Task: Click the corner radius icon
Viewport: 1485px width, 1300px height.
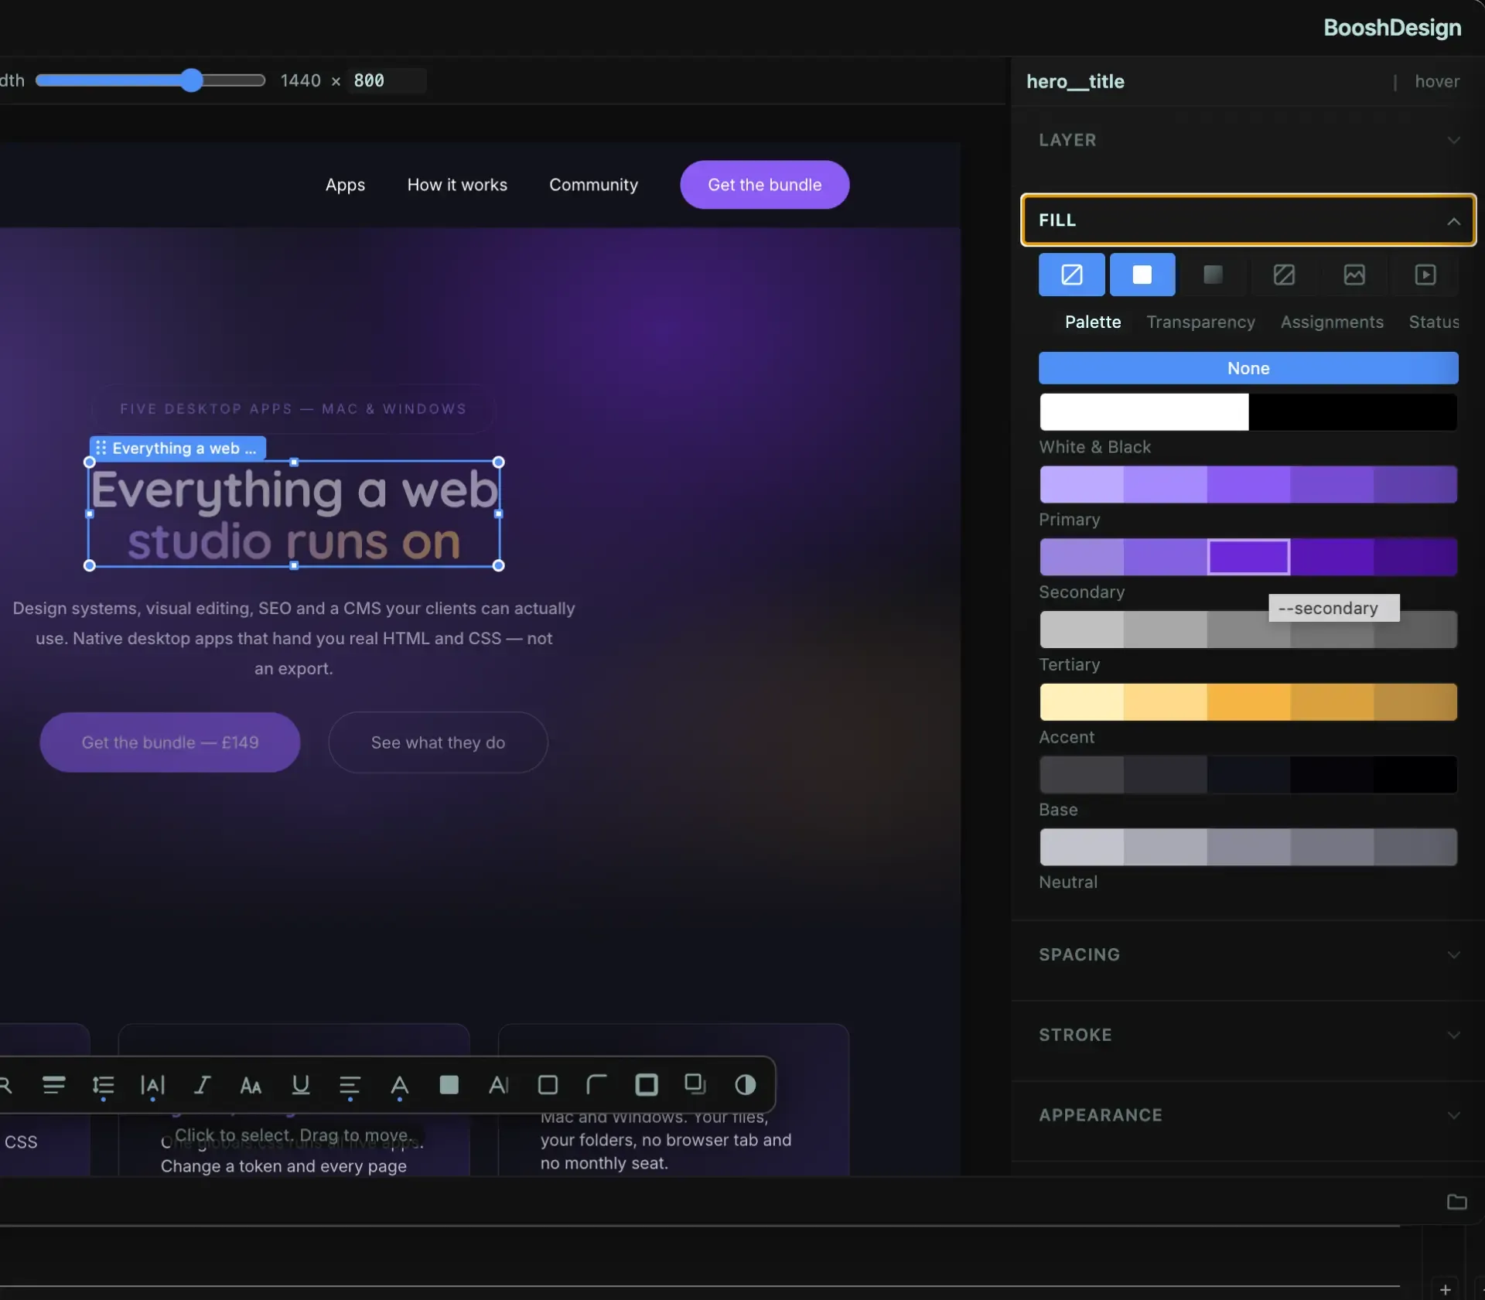Action: tap(596, 1085)
